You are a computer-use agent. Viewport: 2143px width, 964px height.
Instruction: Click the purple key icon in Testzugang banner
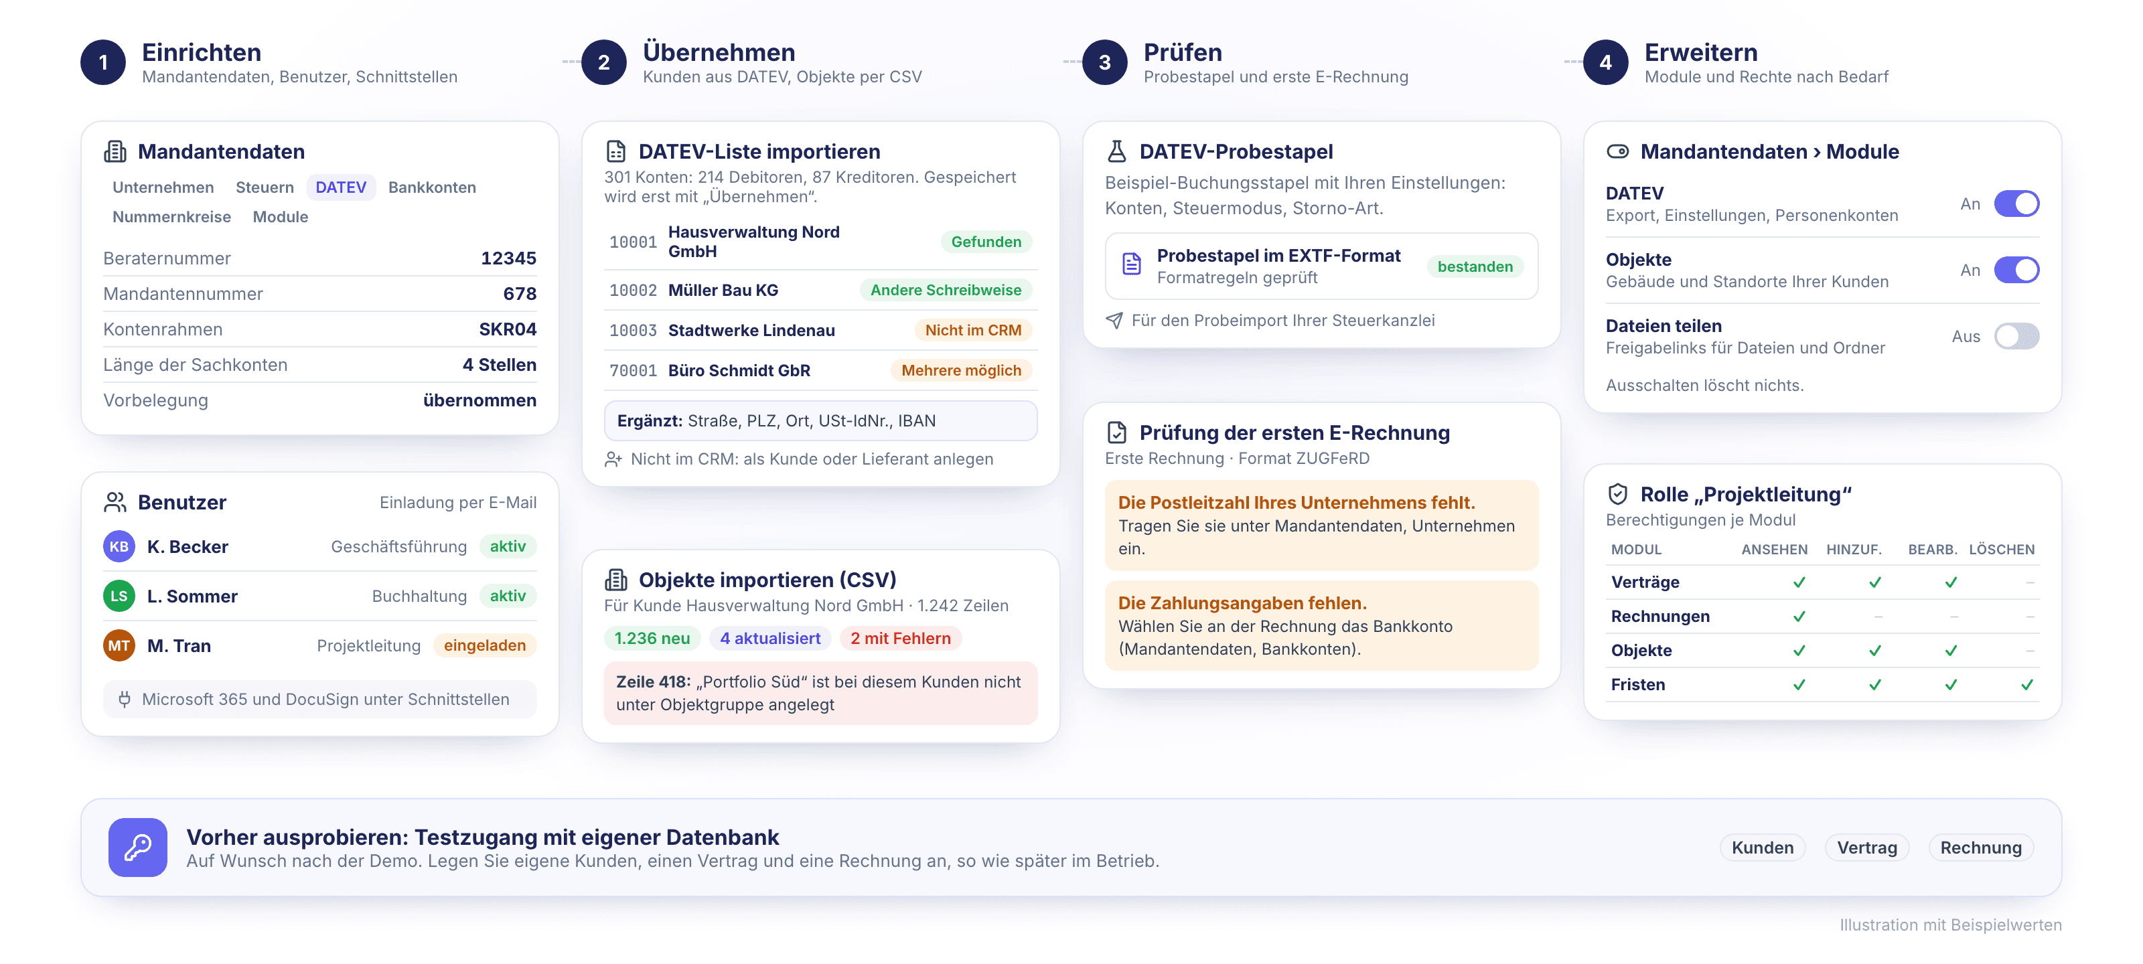[137, 848]
